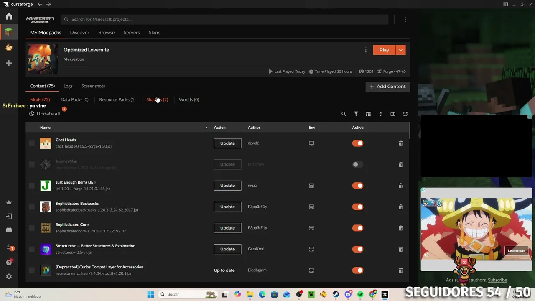Delete the Sophisticated Core mod
Viewport: 535px width, 301px height.
coord(400,228)
